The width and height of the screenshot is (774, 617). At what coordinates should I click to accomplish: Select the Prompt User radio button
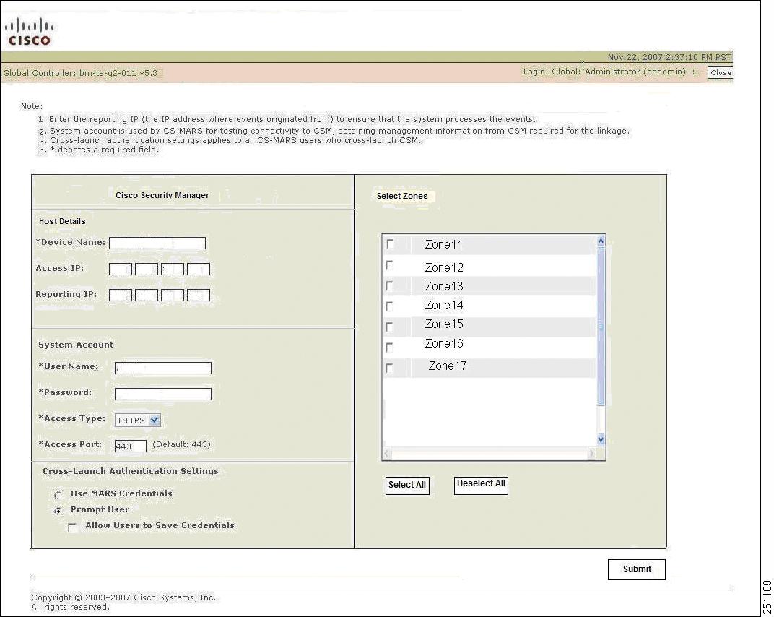point(58,510)
